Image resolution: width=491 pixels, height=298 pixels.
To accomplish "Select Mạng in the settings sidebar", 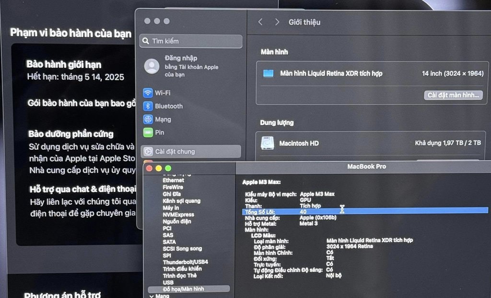I will pos(163,119).
